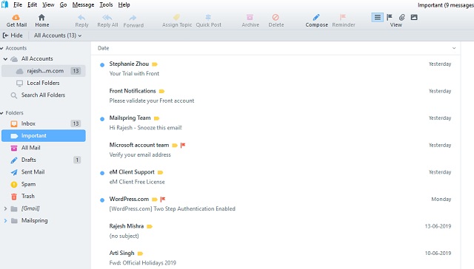The width and height of the screenshot is (474, 269).
Task: Collapse the All Accounts tree node
Action: pos(5,59)
